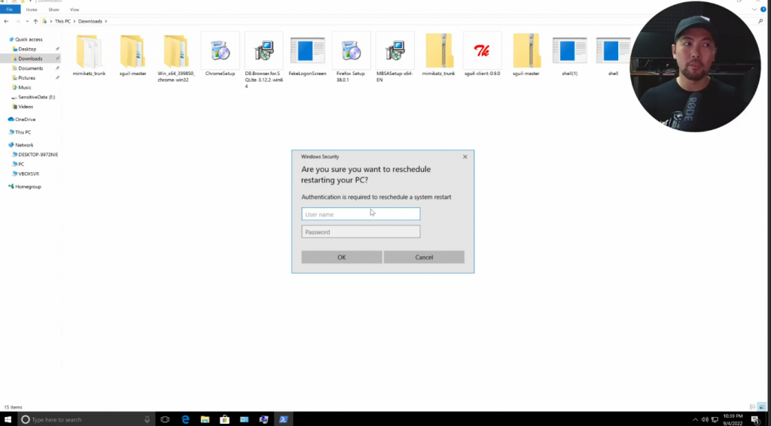Show hidden system tray icons
Image resolution: width=771 pixels, height=426 pixels.
point(695,420)
